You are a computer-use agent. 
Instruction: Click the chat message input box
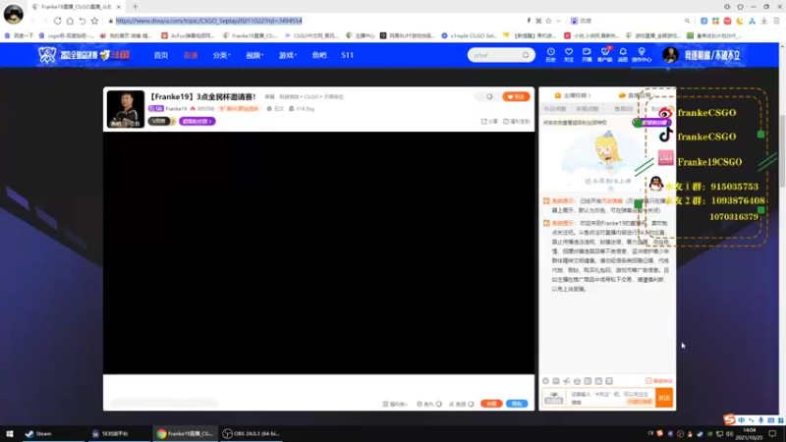click(x=610, y=398)
